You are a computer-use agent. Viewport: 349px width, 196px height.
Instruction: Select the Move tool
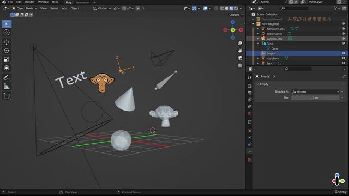(7, 42)
